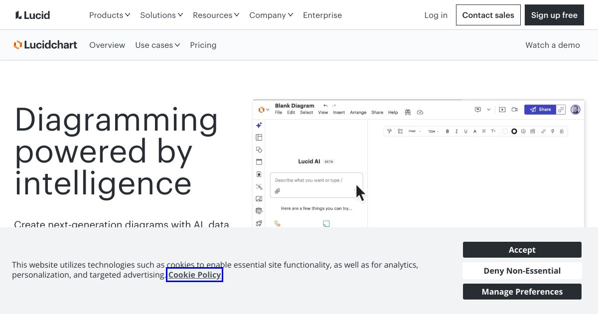The width and height of the screenshot is (598, 314).
Task: Toggle underline in the diagram formatting toolbar
Action: tap(465, 132)
